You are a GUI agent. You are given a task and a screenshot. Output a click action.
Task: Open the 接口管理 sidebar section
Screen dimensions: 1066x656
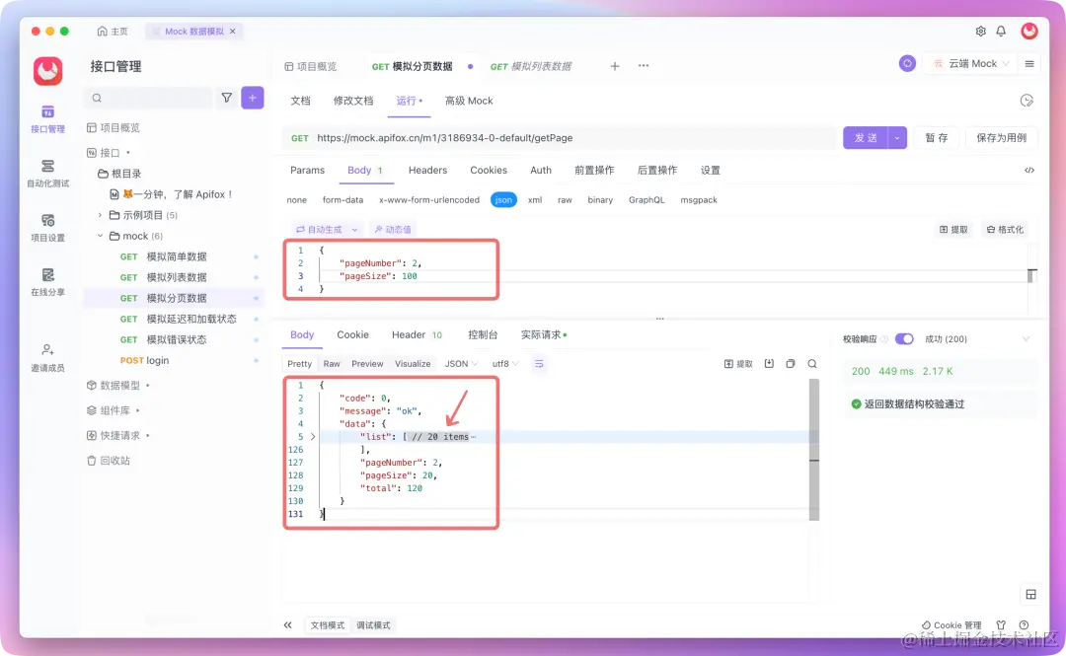(x=47, y=119)
